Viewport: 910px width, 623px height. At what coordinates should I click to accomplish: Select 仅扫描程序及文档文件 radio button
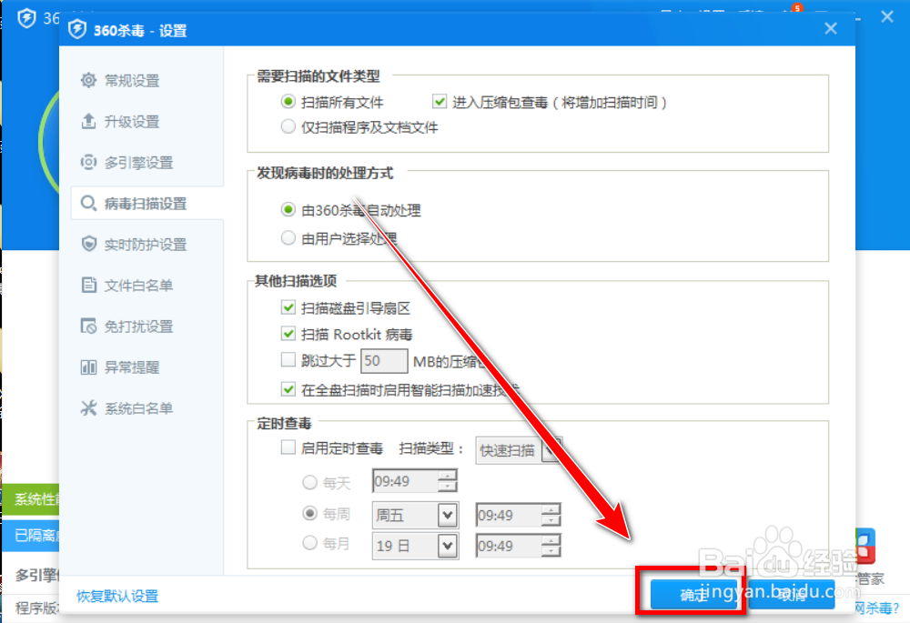(x=288, y=126)
